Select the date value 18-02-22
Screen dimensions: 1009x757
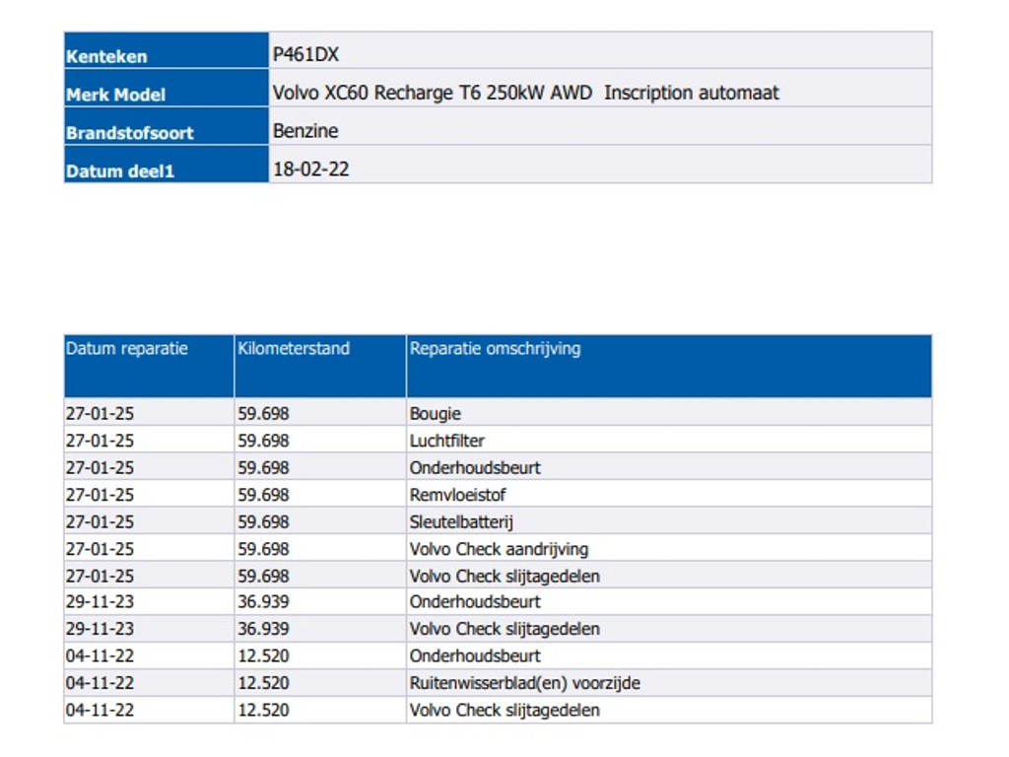click(x=310, y=169)
